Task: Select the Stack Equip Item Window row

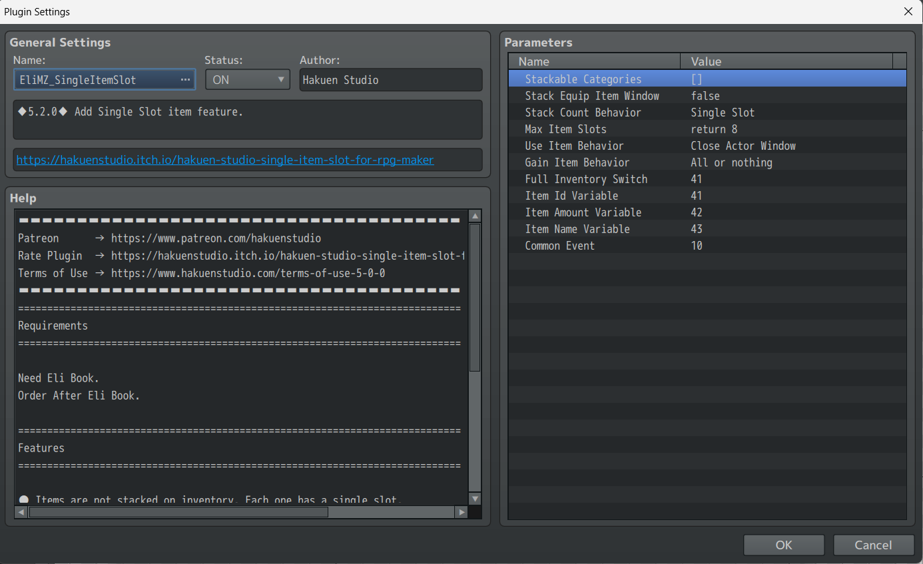Action: (591, 96)
